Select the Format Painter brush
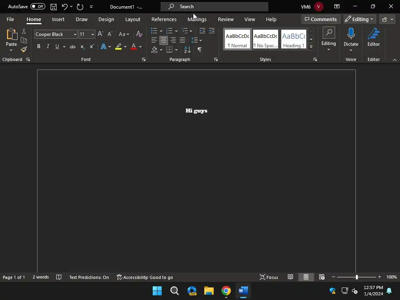 24,50
